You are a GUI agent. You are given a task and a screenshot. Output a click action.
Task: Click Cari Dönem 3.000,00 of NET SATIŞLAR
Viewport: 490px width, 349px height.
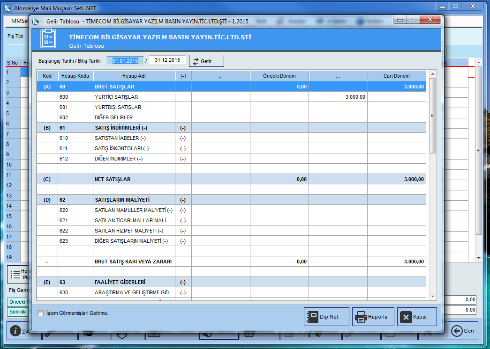pos(414,179)
